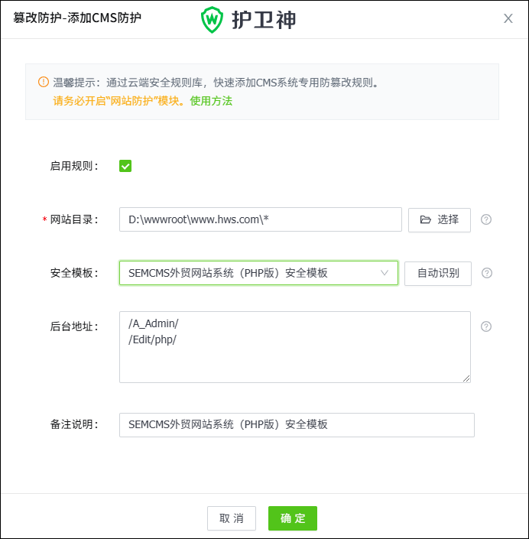
Task: Click inside the 后台地址 text area
Action: (x=295, y=347)
